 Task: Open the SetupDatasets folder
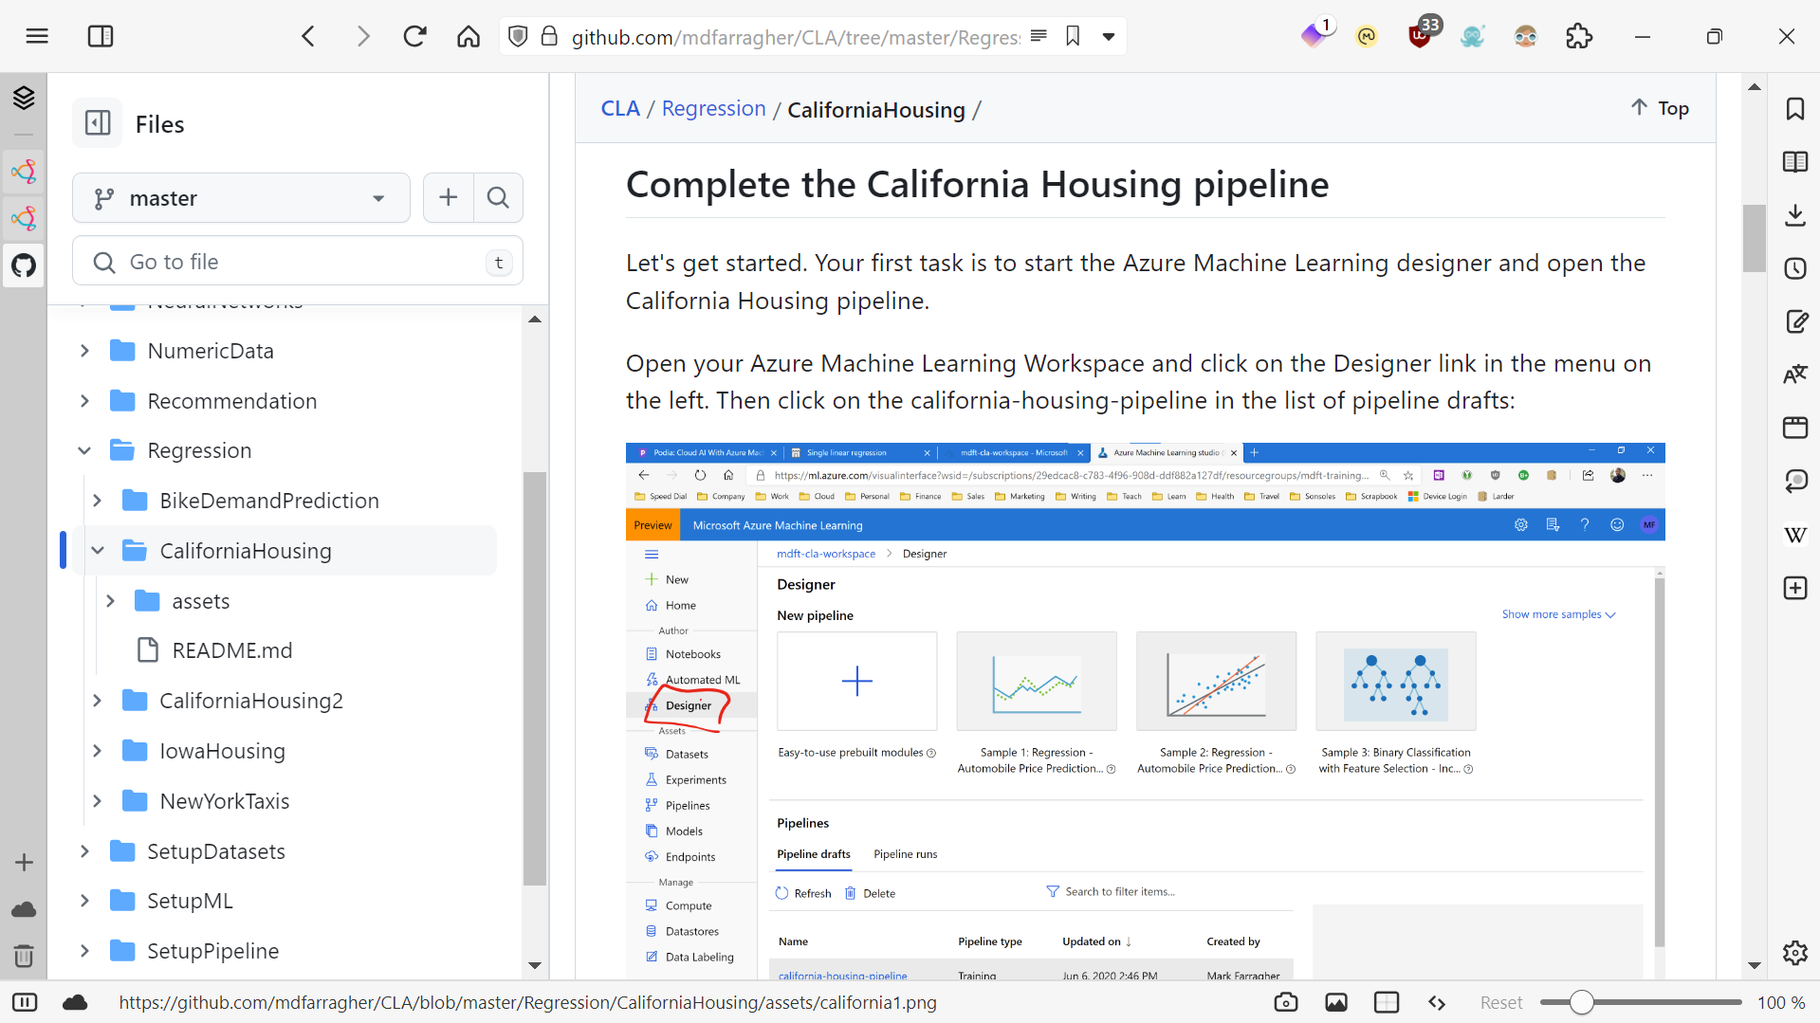[x=216, y=851]
